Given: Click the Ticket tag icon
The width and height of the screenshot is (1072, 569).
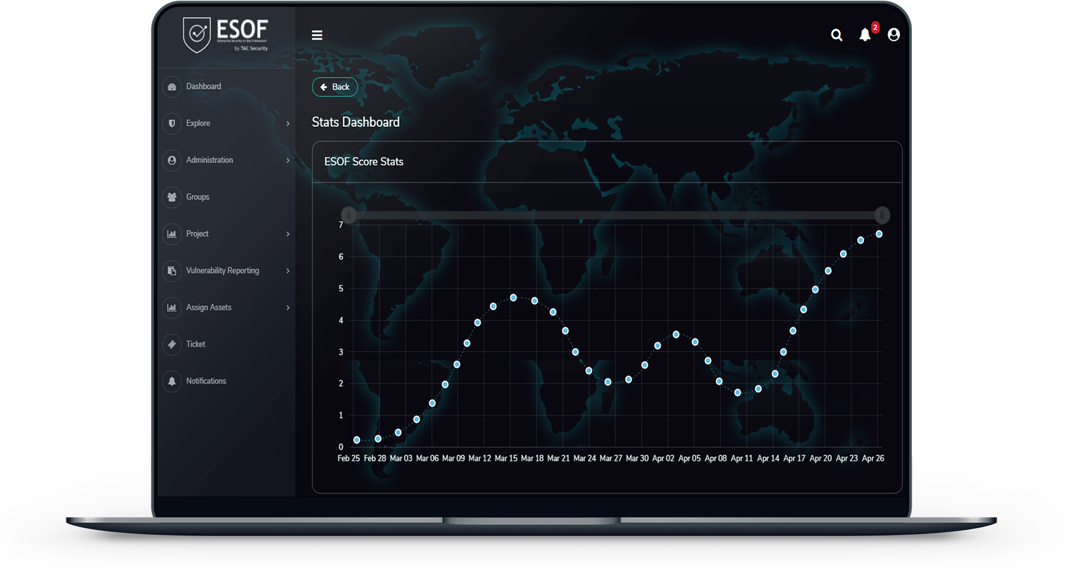Looking at the screenshot, I should click(x=172, y=344).
